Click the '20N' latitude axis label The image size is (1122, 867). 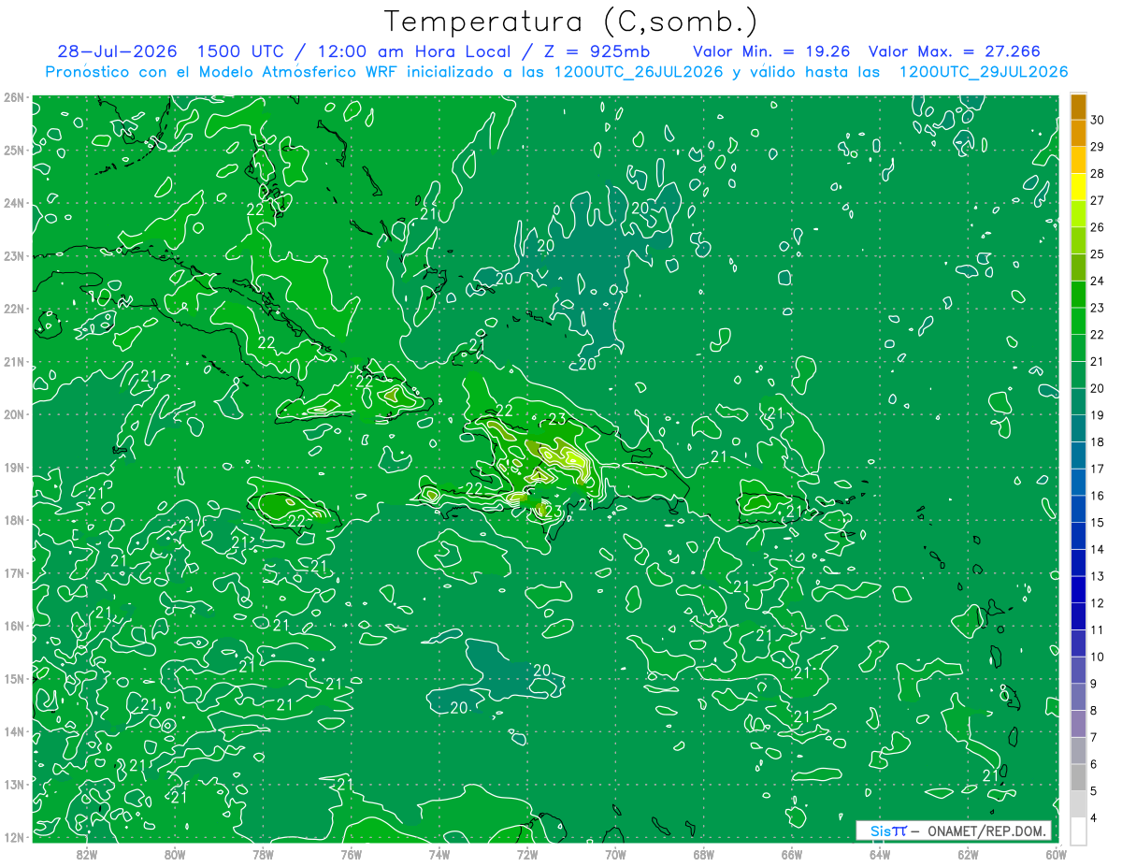13,414
